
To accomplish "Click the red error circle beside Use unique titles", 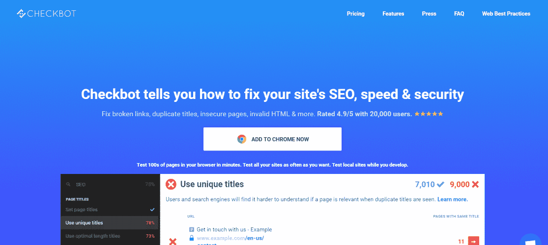I will click(171, 184).
